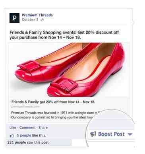
Task: Click the October 3 post timestamp
Action: 30,19
